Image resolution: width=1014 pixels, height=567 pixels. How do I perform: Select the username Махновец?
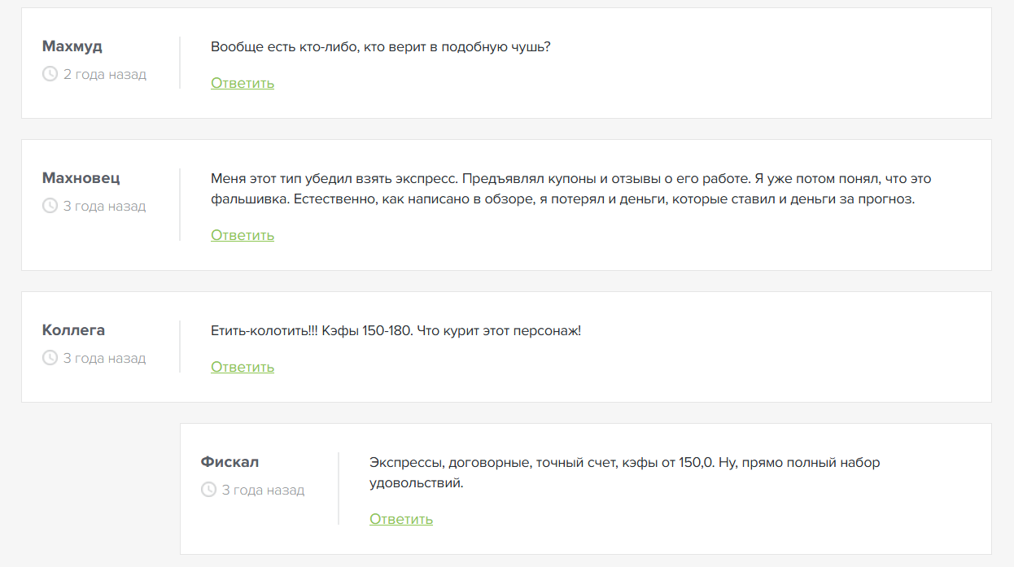[x=81, y=177]
